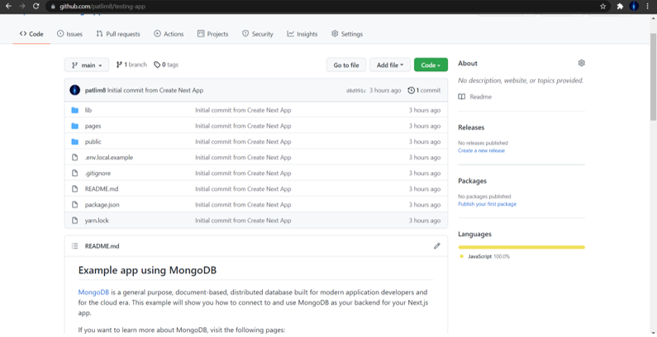View commit history via 1 commit
The height and width of the screenshot is (337, 657).
click(424, 90)
